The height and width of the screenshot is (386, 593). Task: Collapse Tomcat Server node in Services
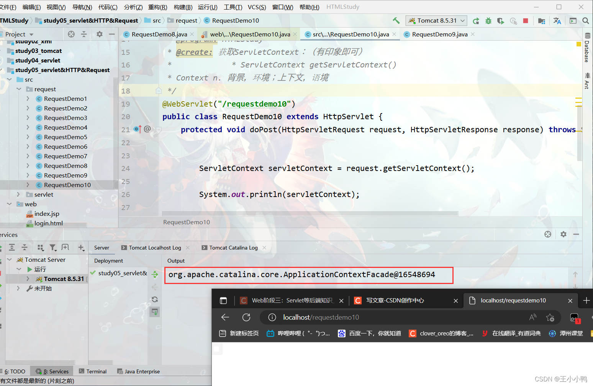click(9, 260)
